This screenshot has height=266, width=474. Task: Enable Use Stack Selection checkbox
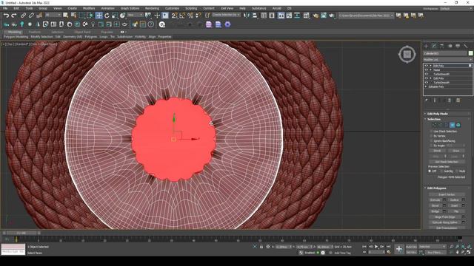[431, 132]
